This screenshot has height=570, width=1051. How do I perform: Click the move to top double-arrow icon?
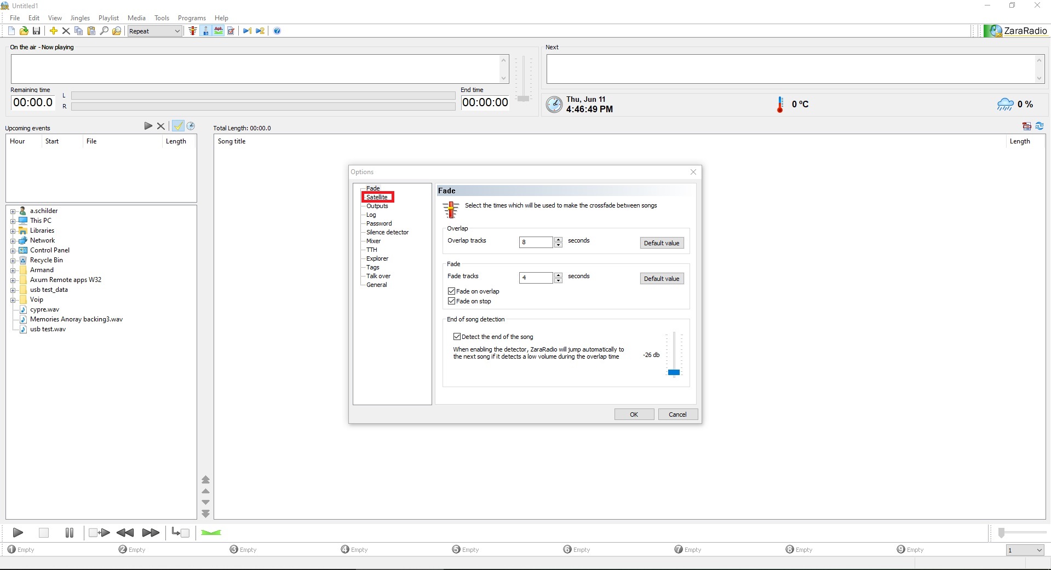(206, 480)
